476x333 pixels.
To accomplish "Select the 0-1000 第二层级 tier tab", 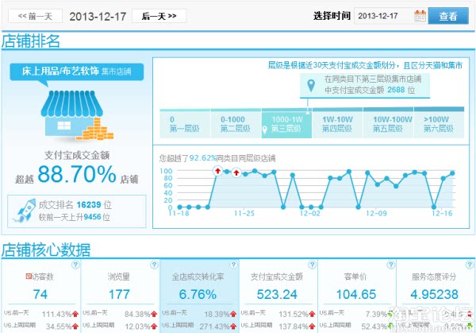I will (236, 124).
